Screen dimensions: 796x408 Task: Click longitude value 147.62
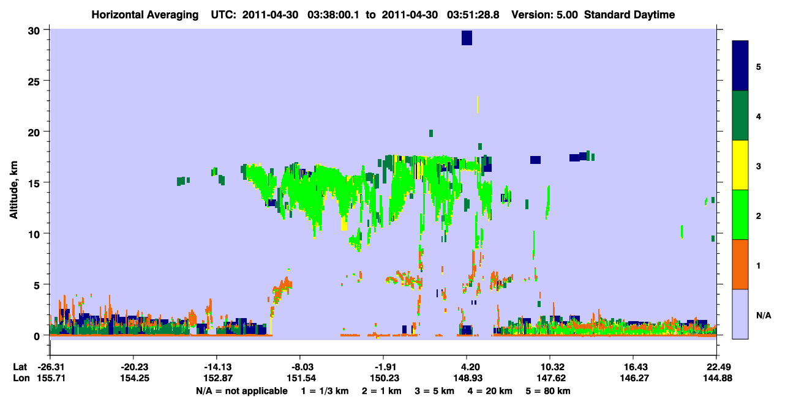point(550,379)
